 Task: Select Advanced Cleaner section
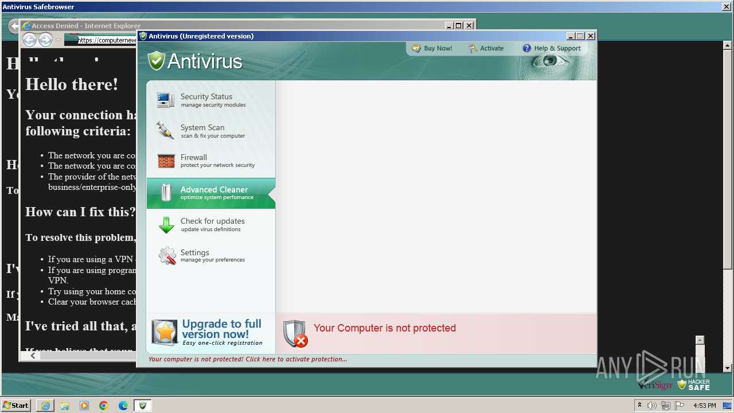click(210, 193)
